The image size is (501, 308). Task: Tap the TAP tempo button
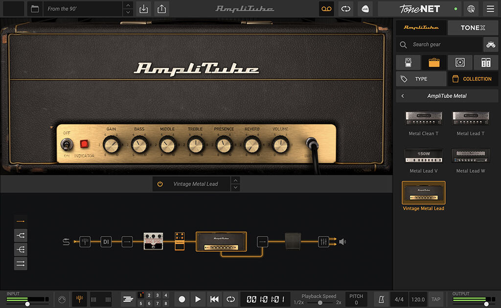pos(435,299)
